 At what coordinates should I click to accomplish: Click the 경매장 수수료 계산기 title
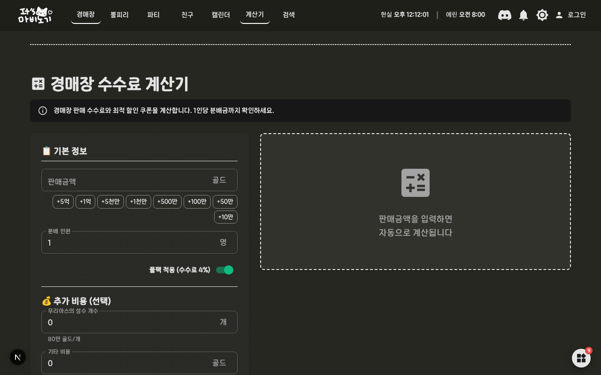point(119,84)
